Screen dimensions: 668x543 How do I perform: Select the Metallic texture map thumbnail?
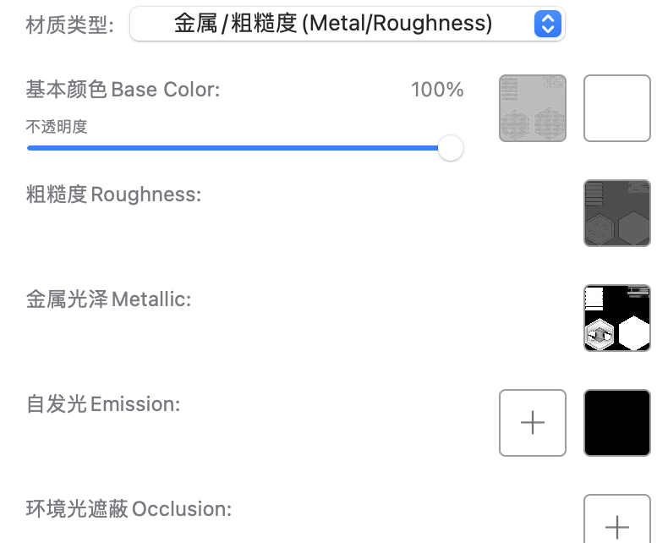[617, 318]
